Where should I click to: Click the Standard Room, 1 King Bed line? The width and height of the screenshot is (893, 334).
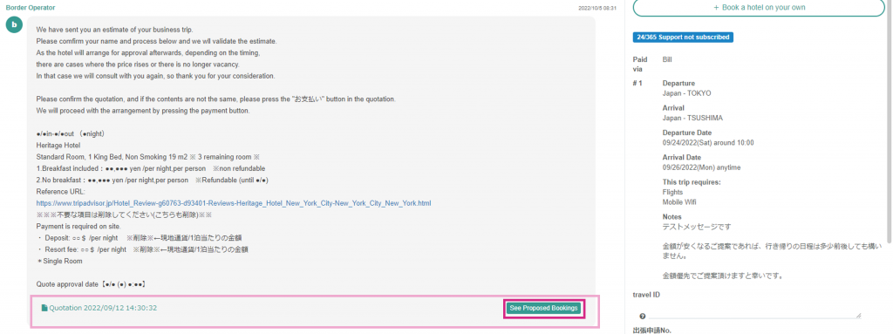click(x=148, y=156)
